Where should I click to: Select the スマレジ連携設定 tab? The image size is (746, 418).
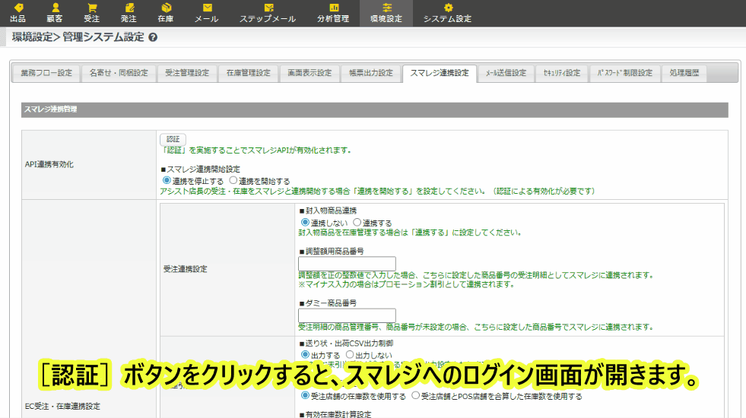coord(440,73)
